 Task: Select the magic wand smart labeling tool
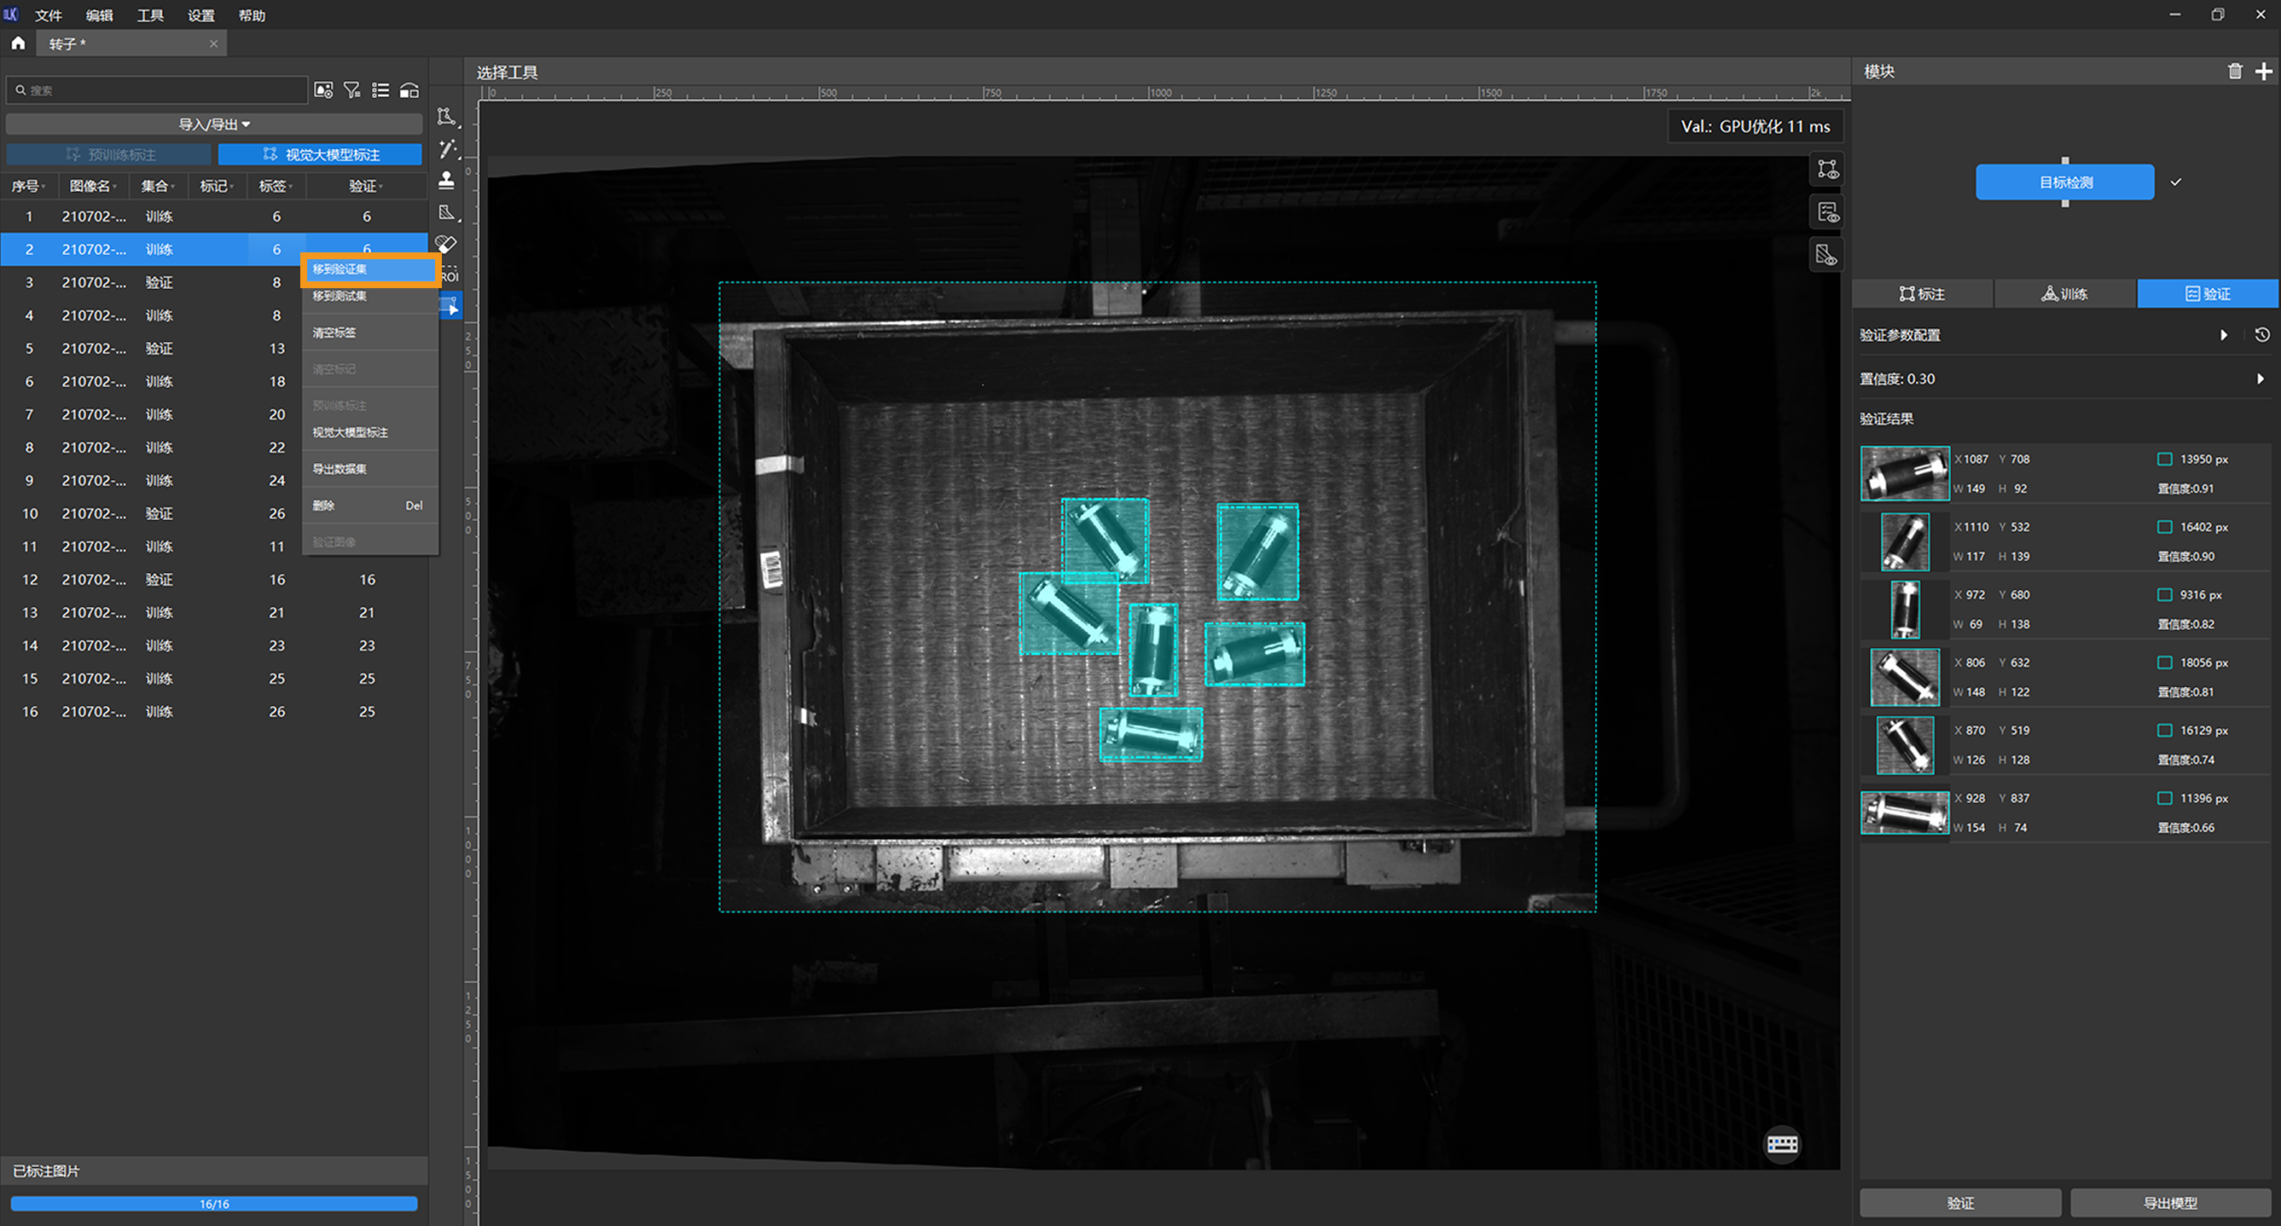coord(447,148)
